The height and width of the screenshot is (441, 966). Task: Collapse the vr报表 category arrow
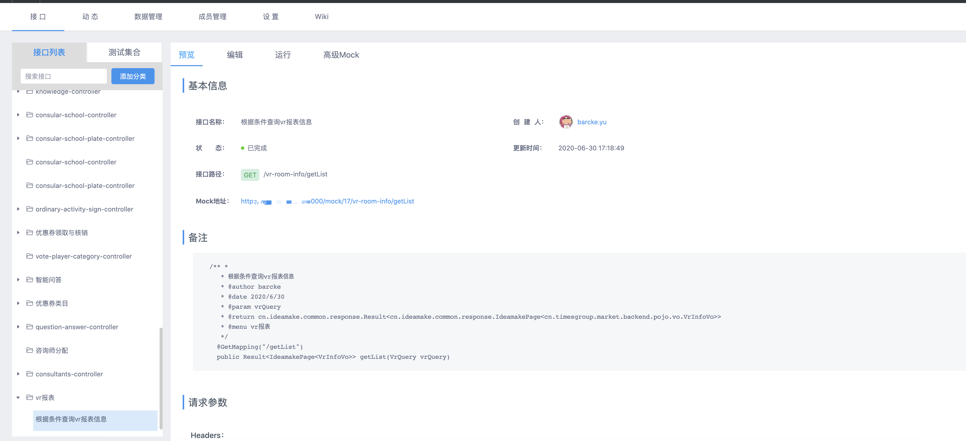[x=18, y=398]
